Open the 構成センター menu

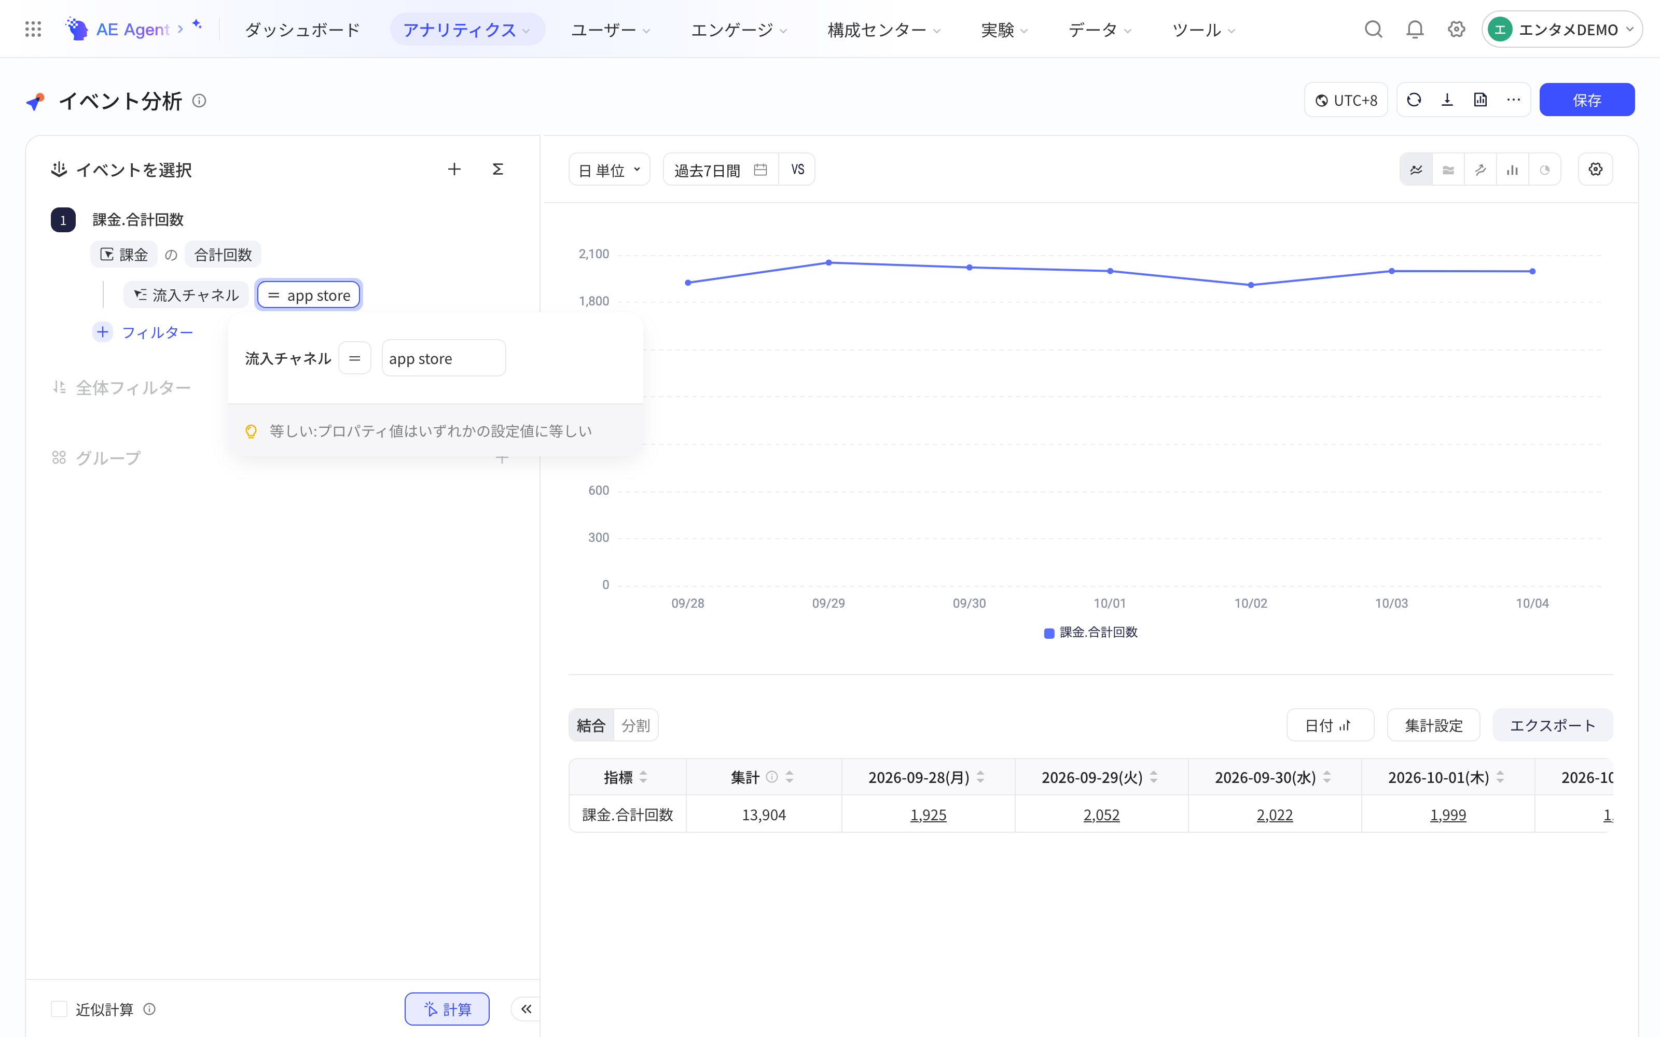(x=883, y=30)
